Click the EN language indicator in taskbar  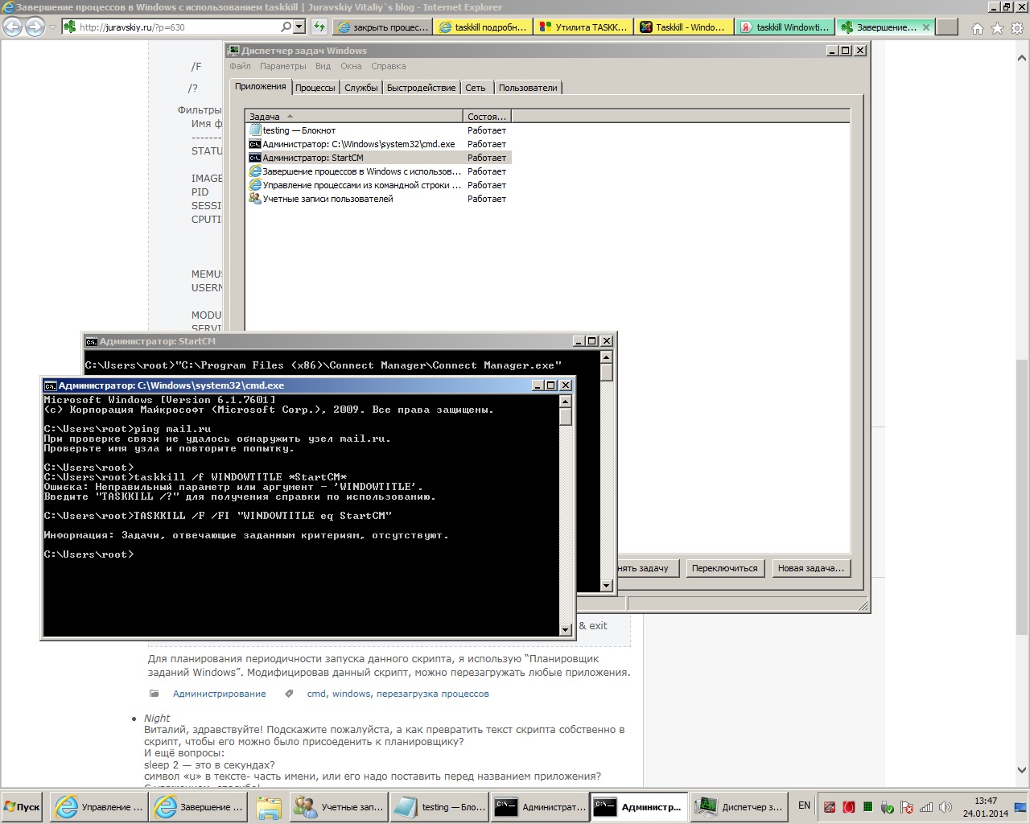pos(804,805)
